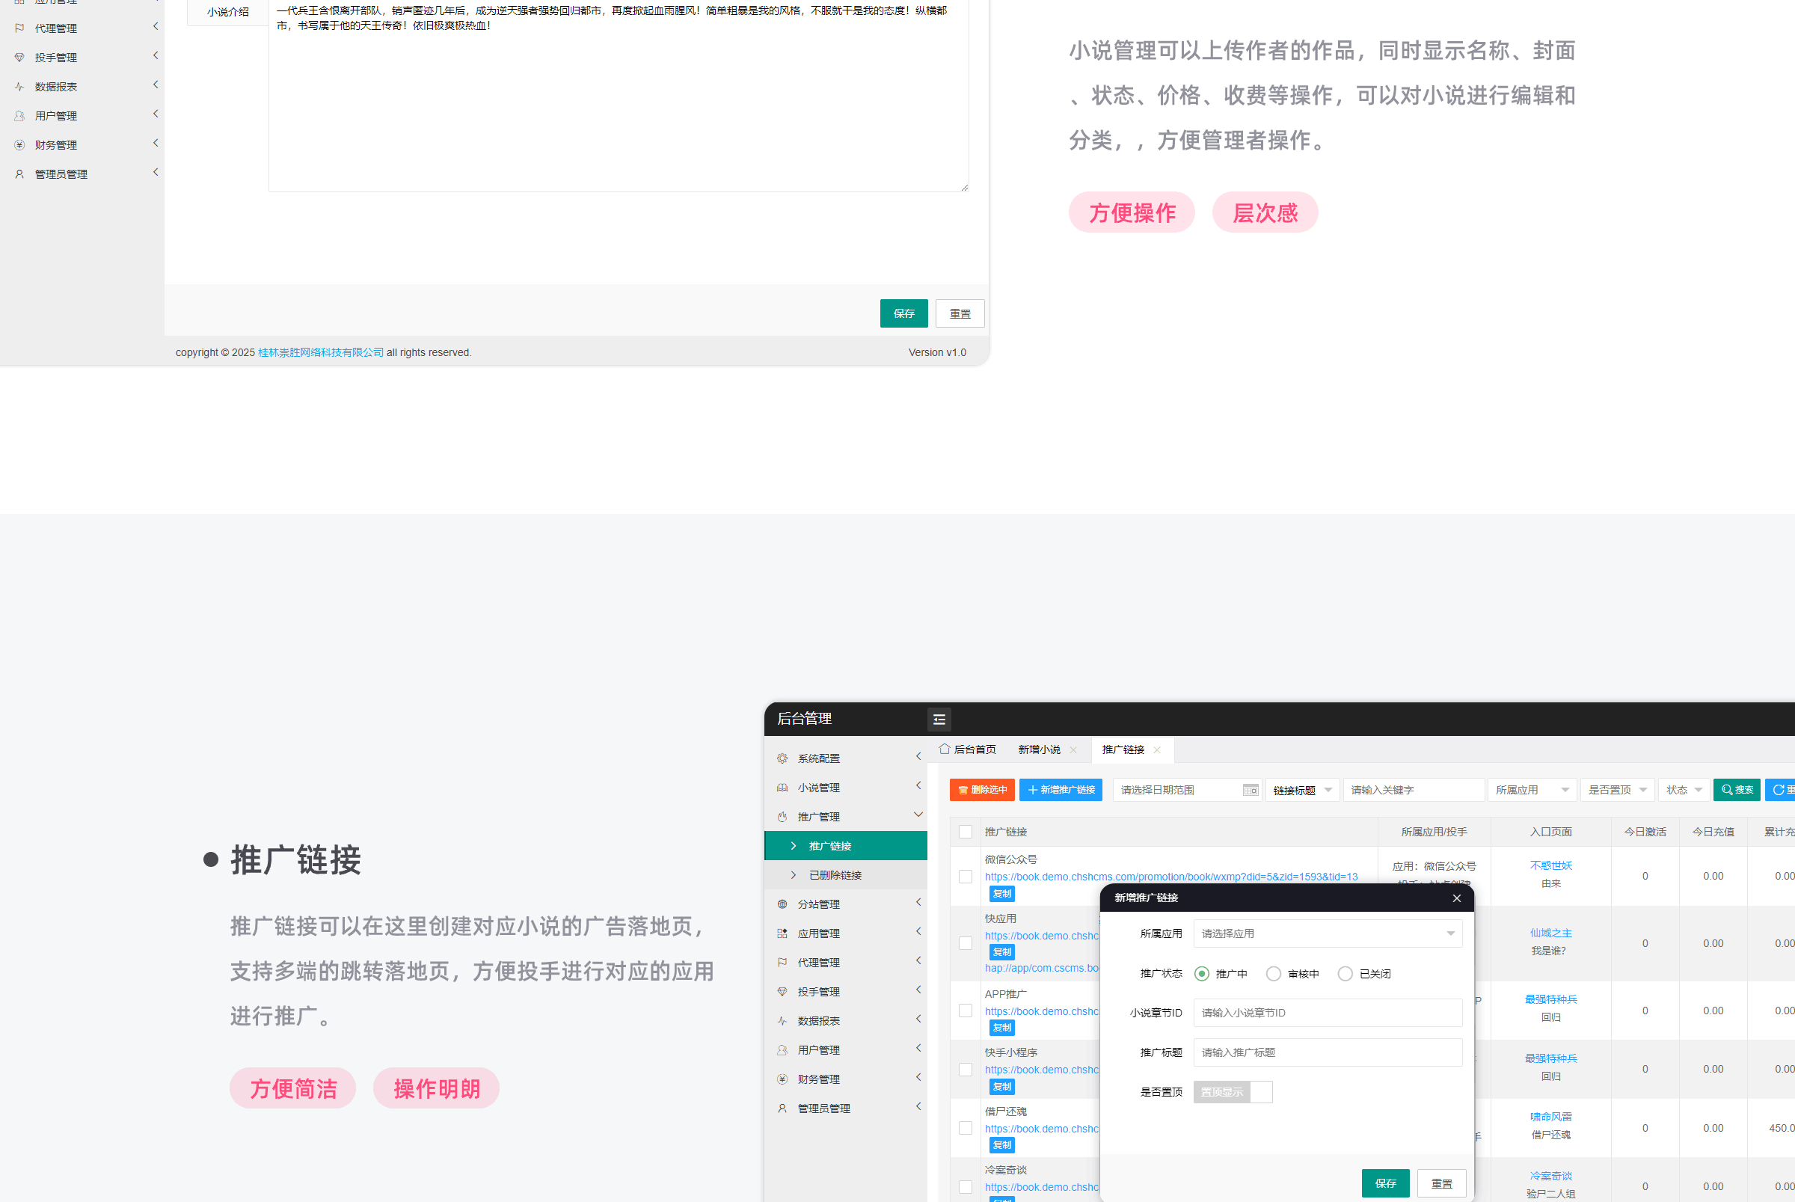This screenshot has height=1202, width=1795.
Task: Click the 小说管理 book icon in sidebar
Action: pyautogui.click(x=782, y=788)
